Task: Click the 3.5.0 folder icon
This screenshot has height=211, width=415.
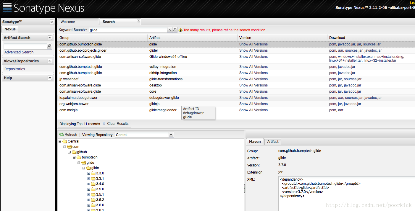Action: tap(93, 189)
